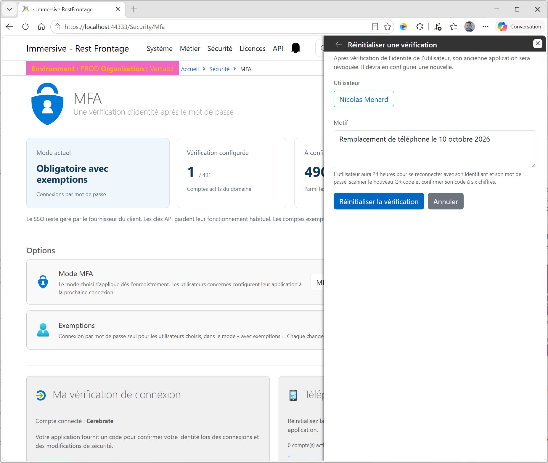Click the MFA shield logo
548x463 pixels.
coord(47,104)
